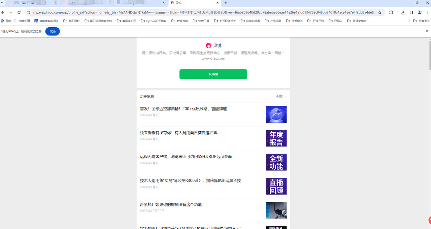Open Chrome's three-dot menu
The image size is (431, 229).
coord(428,12)
